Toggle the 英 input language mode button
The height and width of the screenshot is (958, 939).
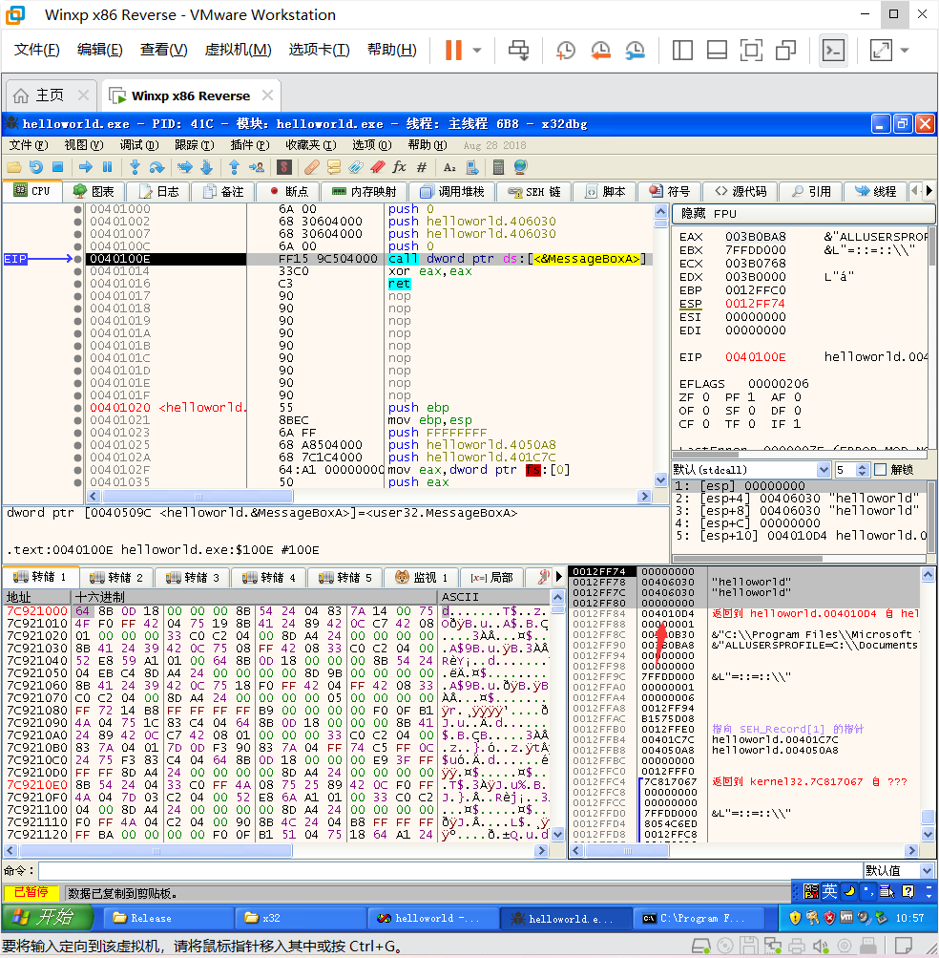click(x=828, y=891)
